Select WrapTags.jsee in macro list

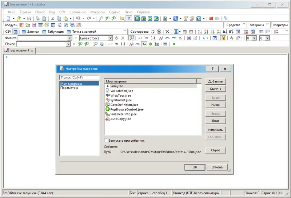[x=120, y=95]
